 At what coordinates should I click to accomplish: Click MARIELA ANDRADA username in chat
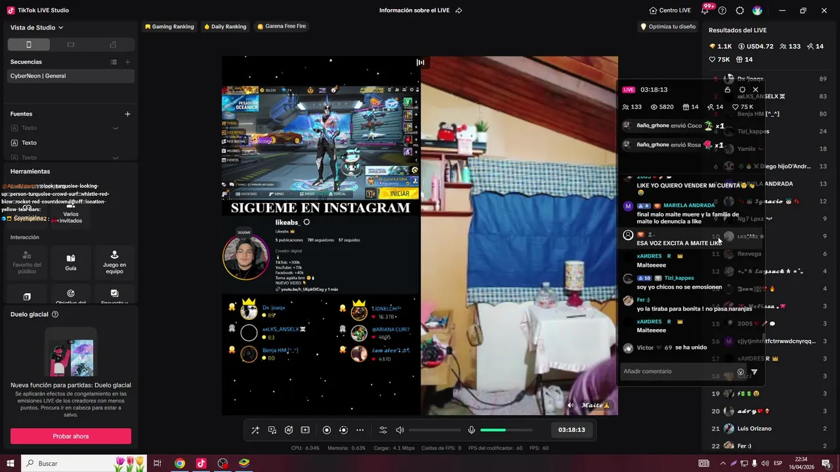pos(689,206)
